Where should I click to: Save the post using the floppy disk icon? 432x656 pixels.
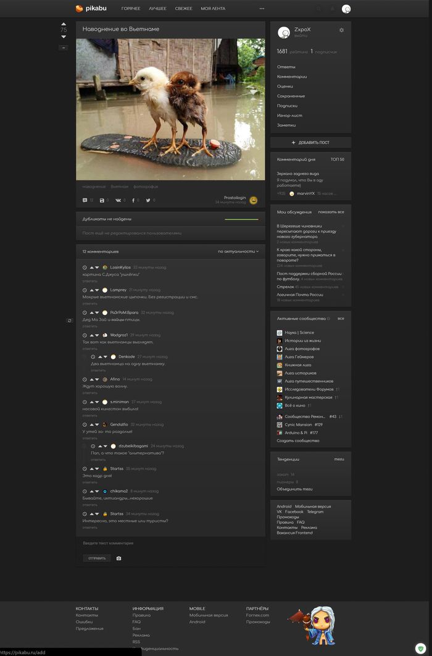[x=102, y=200]
